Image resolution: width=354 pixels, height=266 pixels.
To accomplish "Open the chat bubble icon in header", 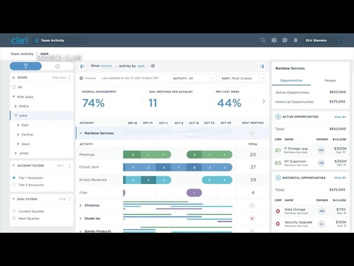I will click(x=285, y=40).
